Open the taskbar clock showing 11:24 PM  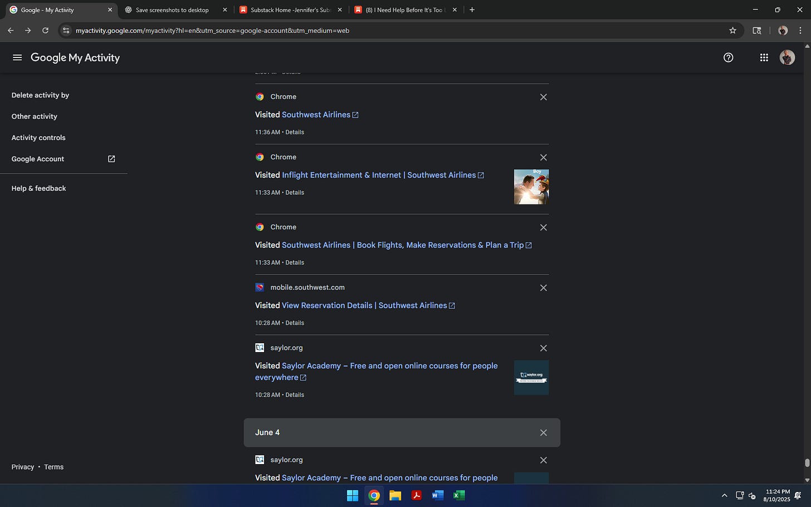pos(778,495)
